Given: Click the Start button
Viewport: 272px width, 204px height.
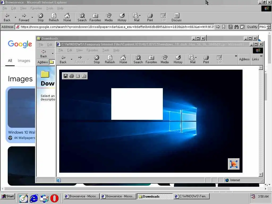Looking at the screenshot, I should tap(8, 196).
